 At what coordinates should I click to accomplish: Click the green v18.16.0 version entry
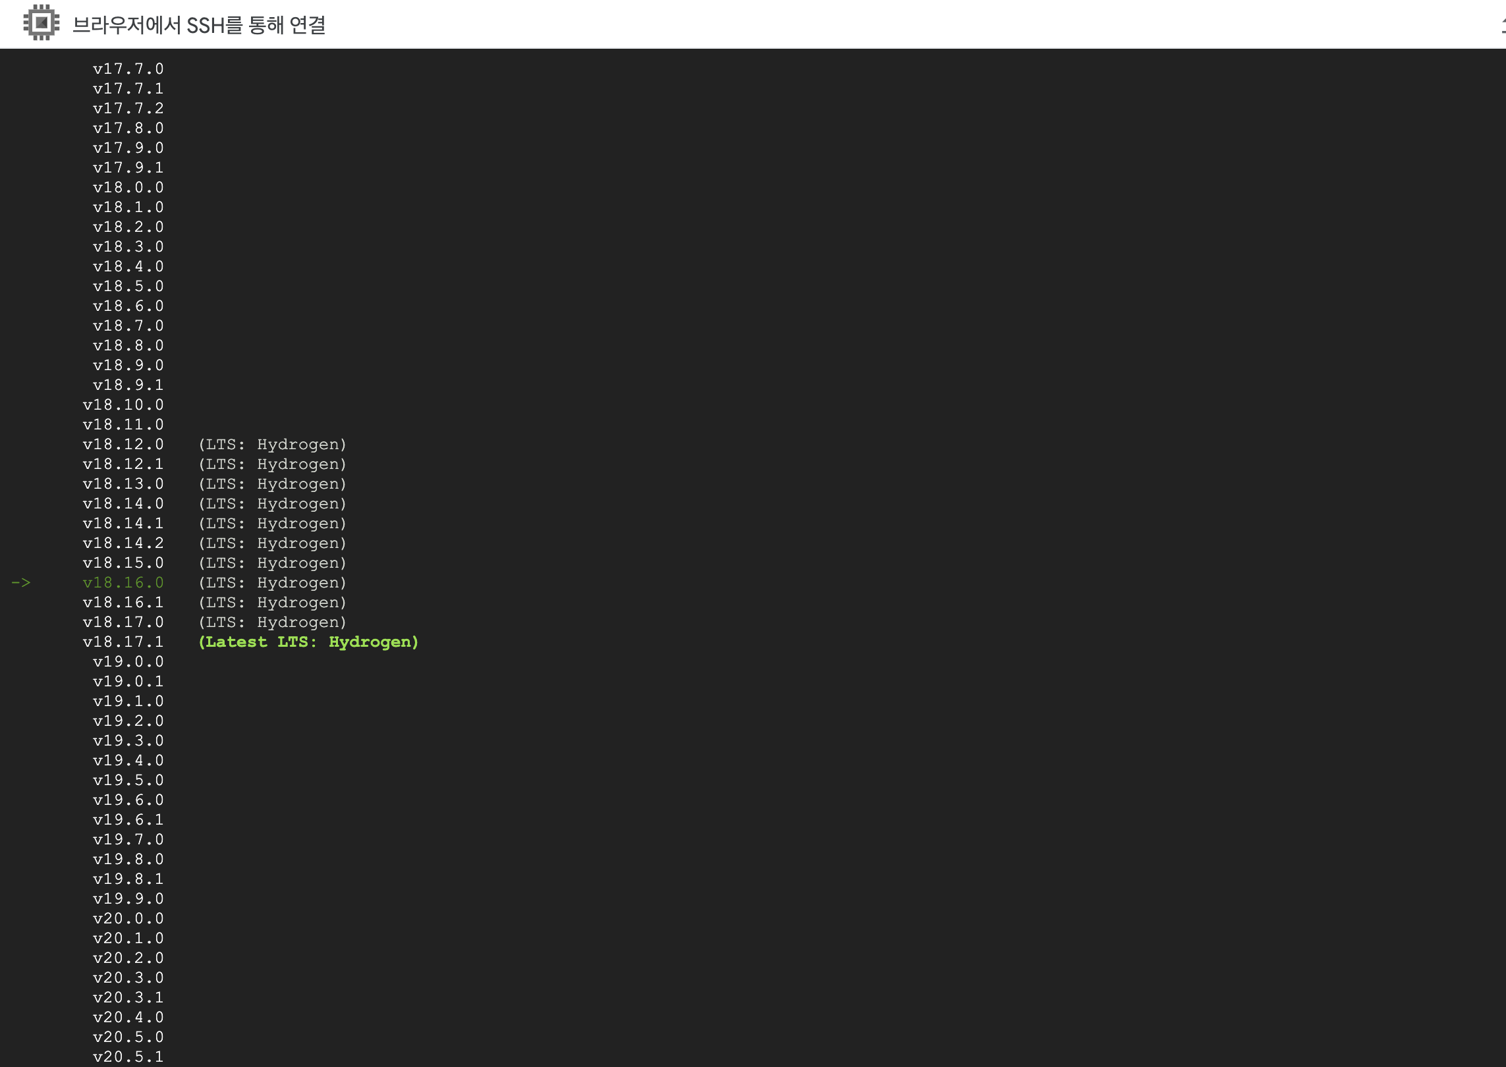123,582
